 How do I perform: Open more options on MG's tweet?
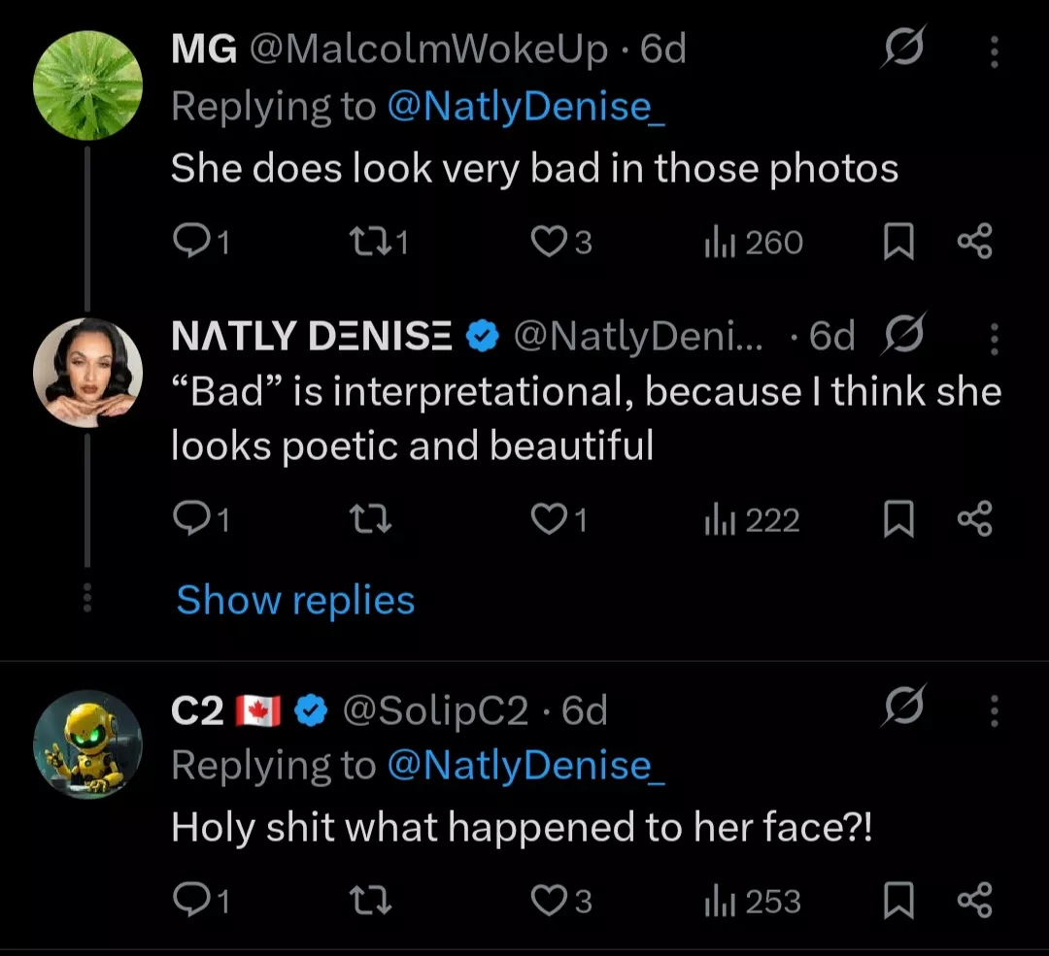pyautogui.click(x=994, y=52)
